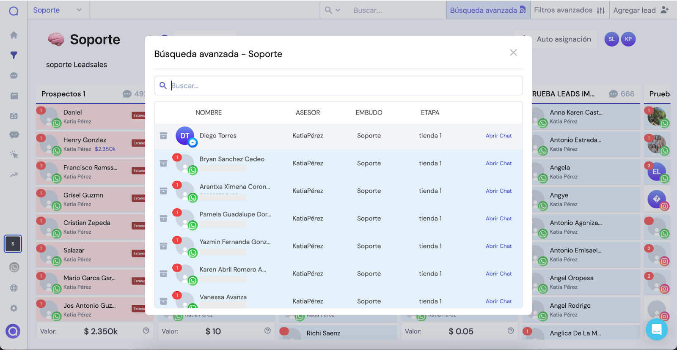Open chat for Pamela Guadalupe
677x350 pixels.
pos(498,219)
